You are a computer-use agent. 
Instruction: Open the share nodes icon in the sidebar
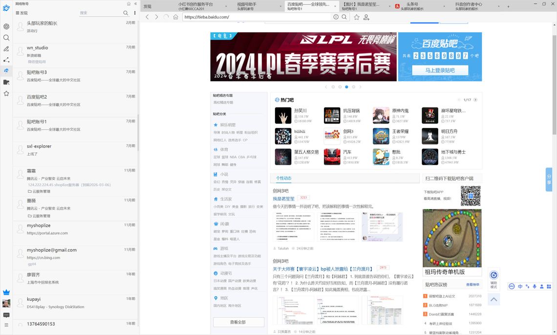coord(6,60)
